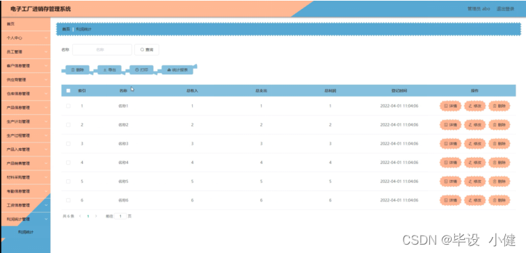
Task: Click 删除 for row 名称3
Action: click(499, 143)
